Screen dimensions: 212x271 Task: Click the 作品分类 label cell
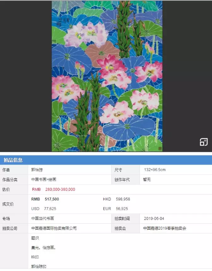[14, 180]
